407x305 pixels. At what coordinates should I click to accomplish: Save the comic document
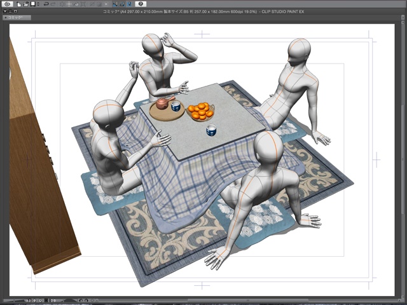[33, 4]
